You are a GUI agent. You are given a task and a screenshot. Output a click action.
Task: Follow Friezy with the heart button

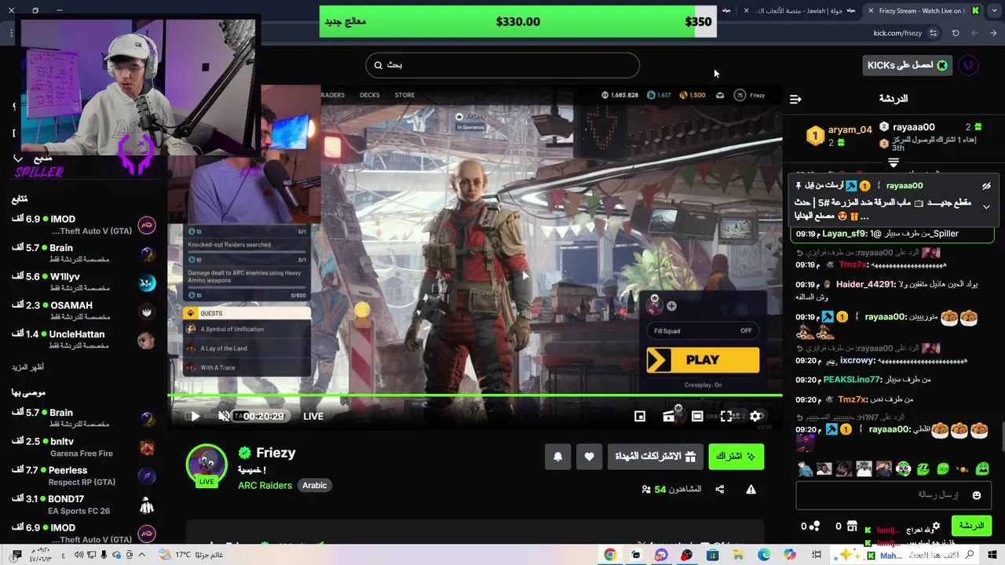tap(589, 457)
